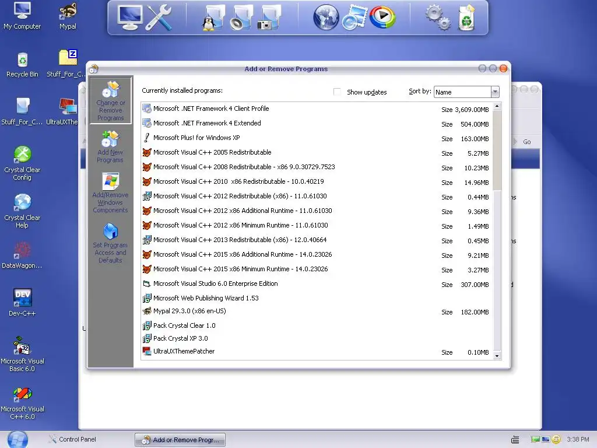
Task: Launch Dev-C++ from the desktop
Action: [x=22, y=303]
